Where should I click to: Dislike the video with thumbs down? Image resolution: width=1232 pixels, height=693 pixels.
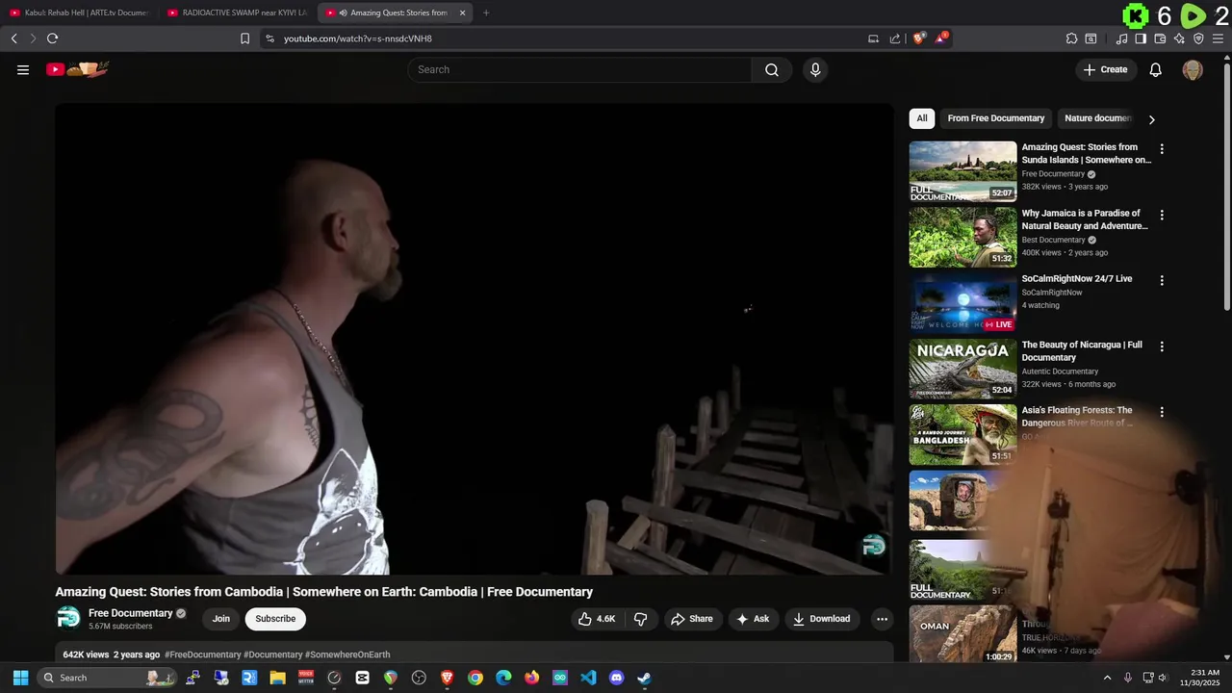(x=640, y=619)
